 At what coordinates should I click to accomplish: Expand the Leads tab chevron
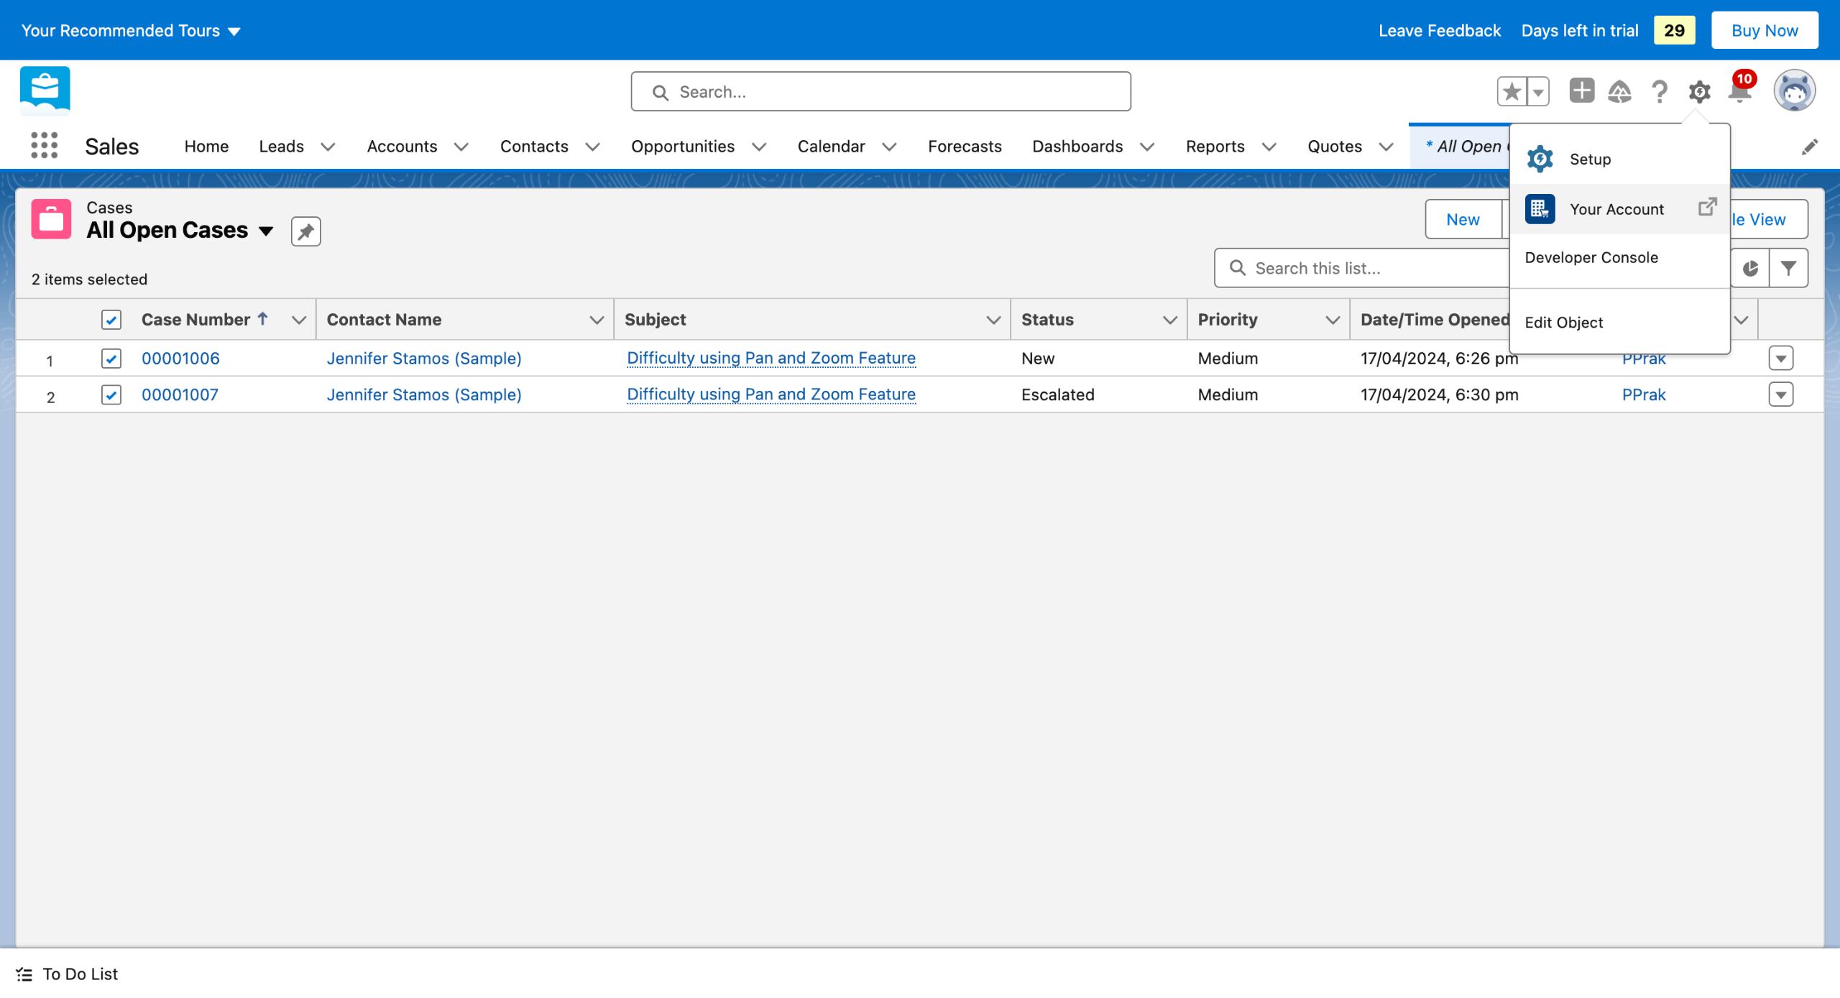[328, 147]
